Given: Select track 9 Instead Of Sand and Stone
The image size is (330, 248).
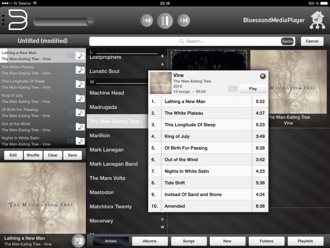Looking at the screenshot, I should 208,194.
